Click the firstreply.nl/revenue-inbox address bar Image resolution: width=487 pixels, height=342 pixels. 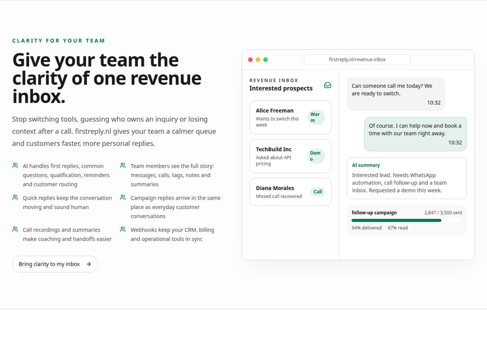357,59
